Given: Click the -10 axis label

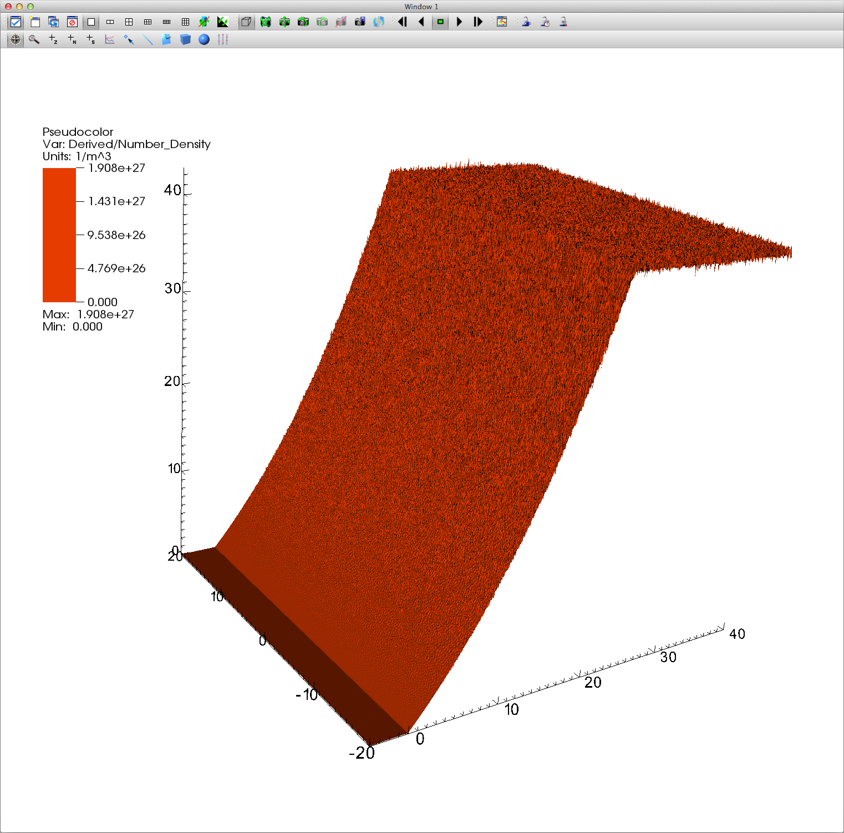Looking at the screenshot, I should click(307, 695).
